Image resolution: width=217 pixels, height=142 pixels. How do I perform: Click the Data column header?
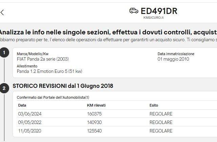tap(22, 105)
